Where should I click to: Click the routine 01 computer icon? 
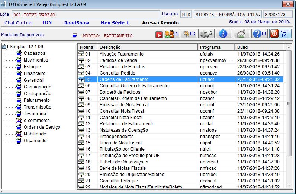coord(81,54)
